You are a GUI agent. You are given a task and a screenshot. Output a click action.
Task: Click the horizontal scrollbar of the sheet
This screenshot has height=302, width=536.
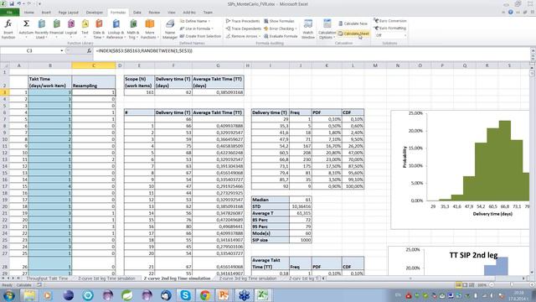click(x=424, y=279)
